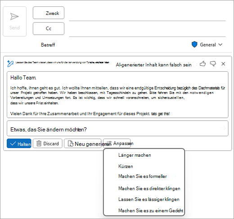Expand the General sensitivity chevron
The height and width of the screenshot is (219, 234).
pyautogui.click(x=220, y=45)
